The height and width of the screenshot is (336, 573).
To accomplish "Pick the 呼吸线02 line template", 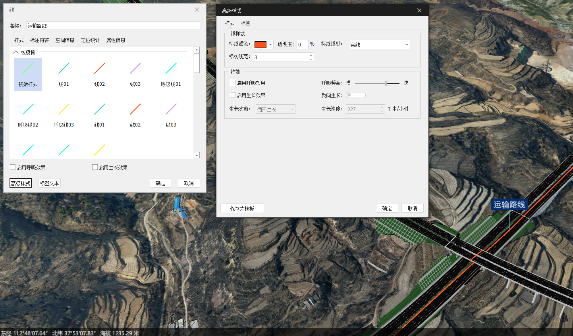I will [x=28, y=115].
